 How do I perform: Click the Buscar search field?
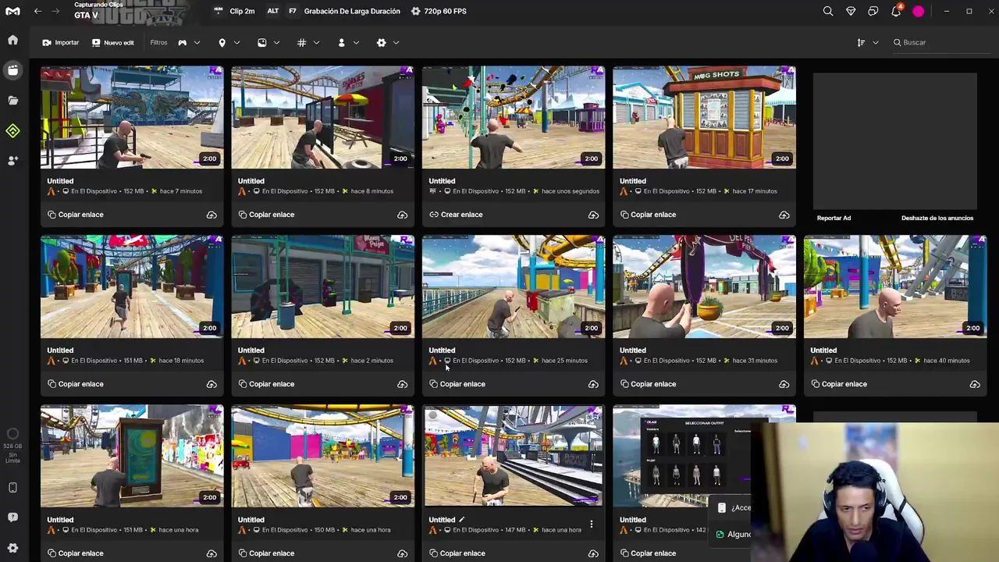tap(940, 42)
